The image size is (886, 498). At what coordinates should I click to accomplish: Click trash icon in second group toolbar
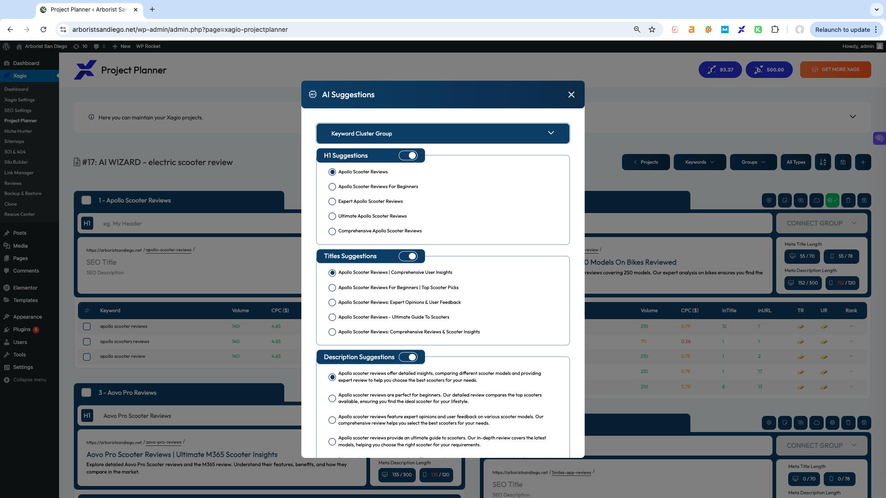[848, 422]
